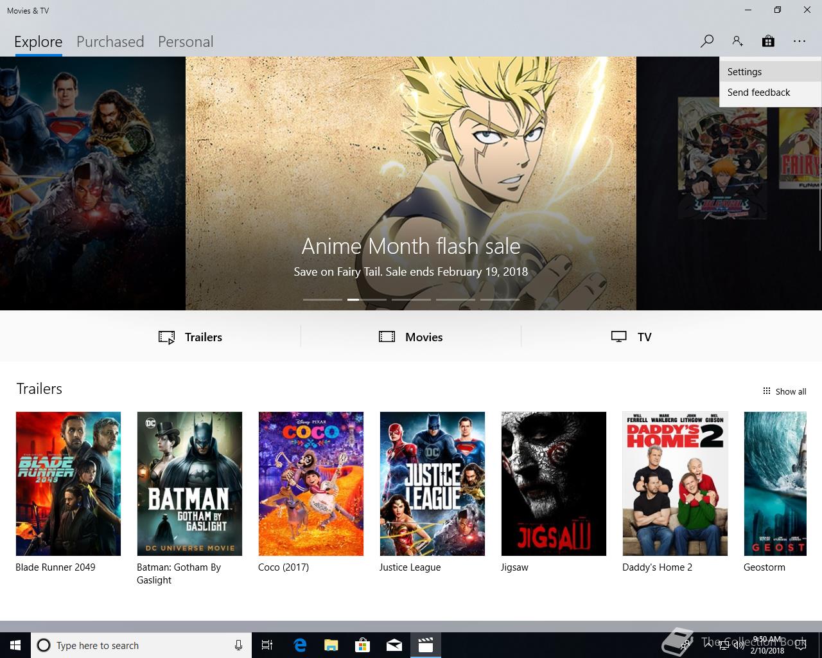Click the Cortana microphone icon

(x=238, y=645)
